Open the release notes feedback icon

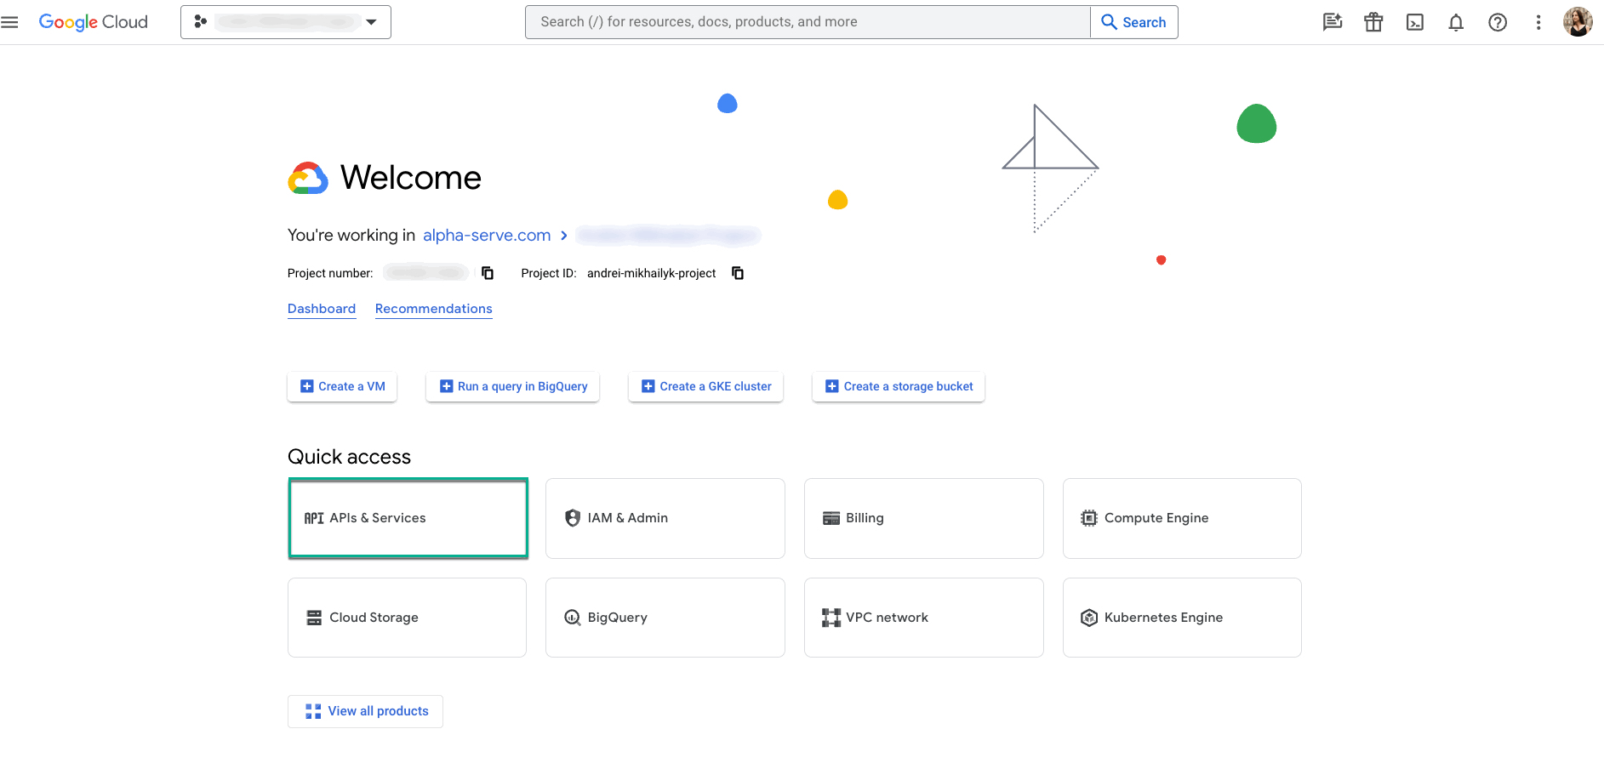pos(1332,22)
